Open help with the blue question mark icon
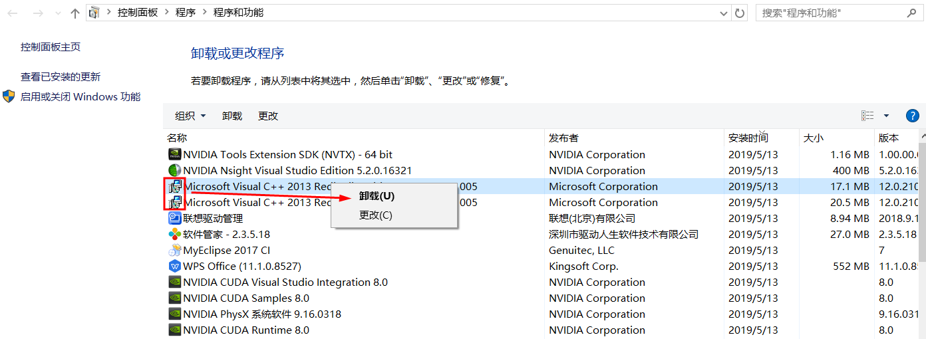The width and height of the screenshot is (926, 339). pyautogui.click(x=913, y=116)
